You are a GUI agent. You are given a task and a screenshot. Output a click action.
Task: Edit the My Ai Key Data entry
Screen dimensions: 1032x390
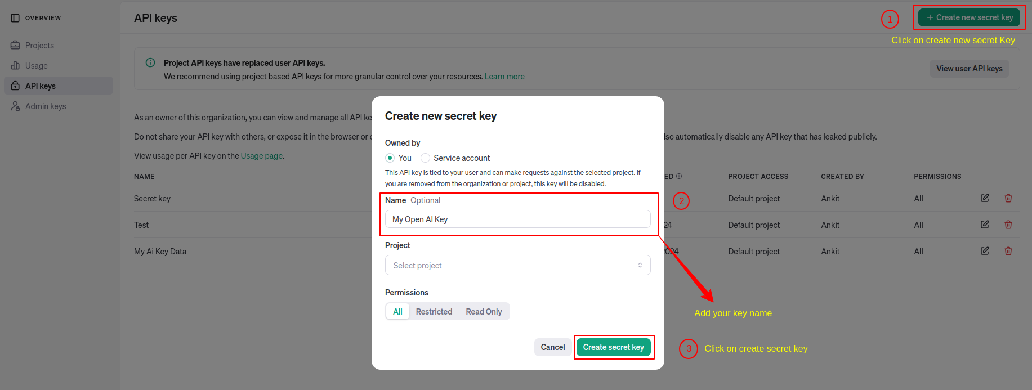tap(985, 251)
